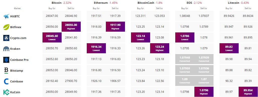The image size is (258, 97).
Task: Click the Bitfinex green leaf icon
Action: [6, 27]
